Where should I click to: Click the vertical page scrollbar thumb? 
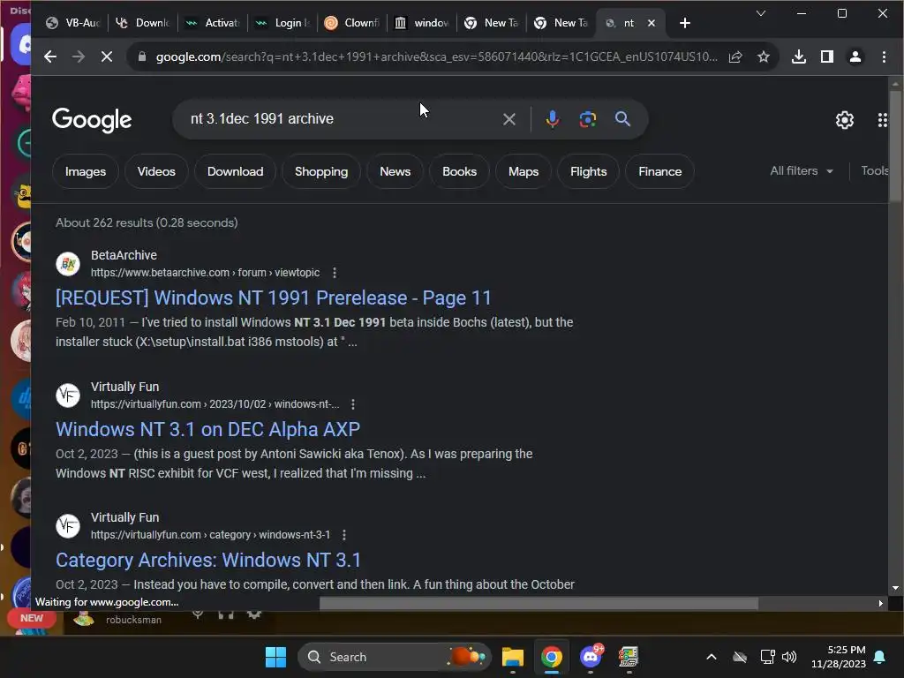pos(895,147)
